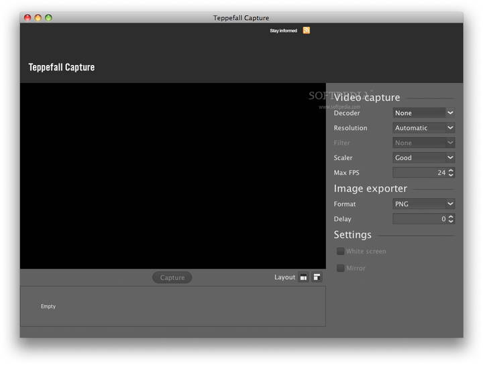The image size is (483, 365).
Task: Open the Resolution dropdown set to Automatic
Action: 423,128
